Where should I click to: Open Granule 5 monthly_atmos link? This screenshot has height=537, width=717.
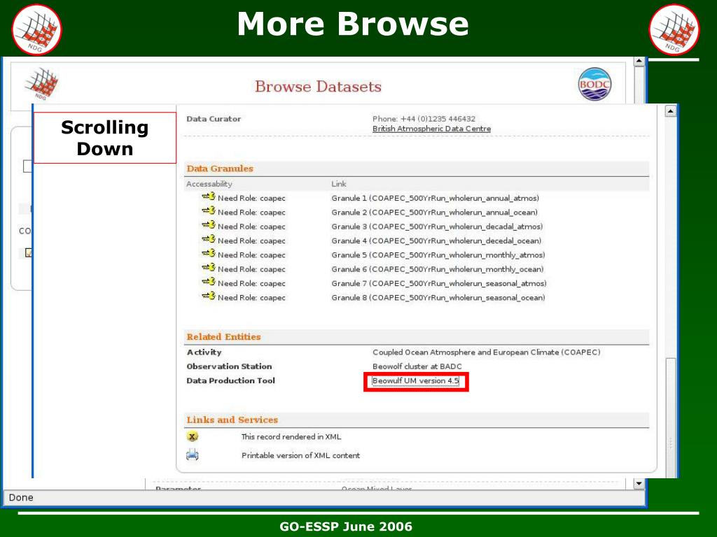click(x=438, y=255)
